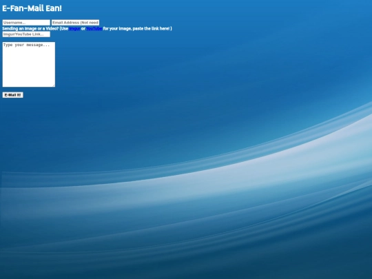Image resolution: width=372 pixels, height=279 pixels.
Task: Click the 'Sending an Image or a Video?' text
Action: [30, 29]
